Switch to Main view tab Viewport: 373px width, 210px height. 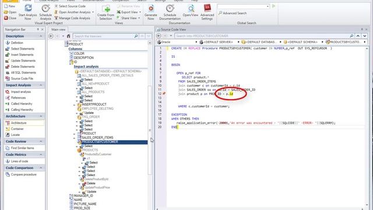click(x=58, y=30)
